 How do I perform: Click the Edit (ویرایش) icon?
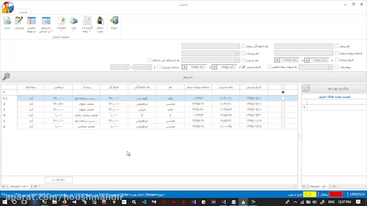coord(19,21)
